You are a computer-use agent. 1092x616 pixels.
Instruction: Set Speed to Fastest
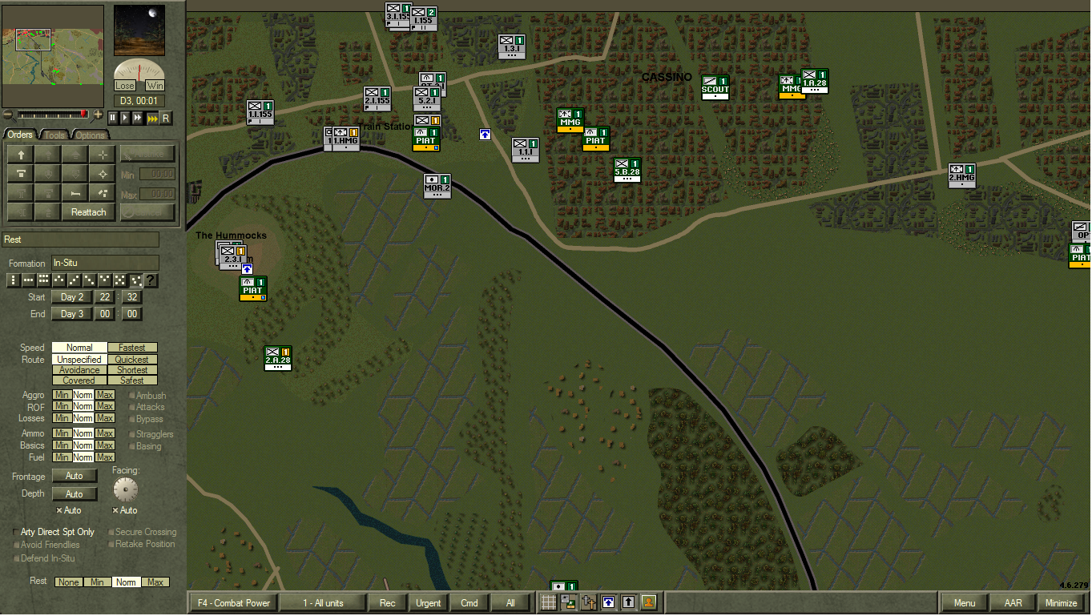coord(132,348)
